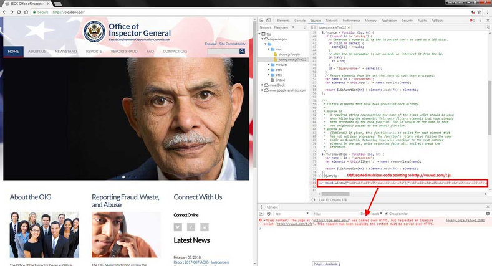This screenshot has height=266, width=492.
Task: Click the ABOUT US site menu item
Action: pos(37,51)
